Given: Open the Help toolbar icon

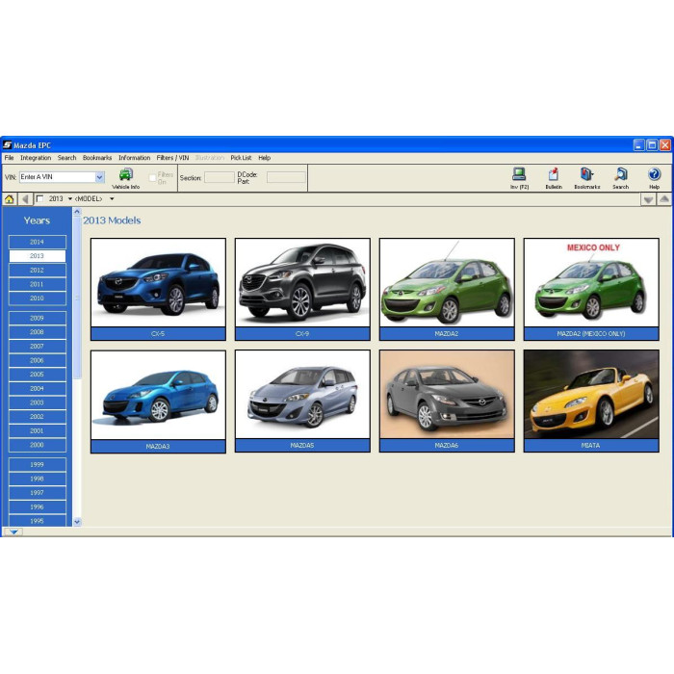Looking at the screenshot, I should coord(654,178).
